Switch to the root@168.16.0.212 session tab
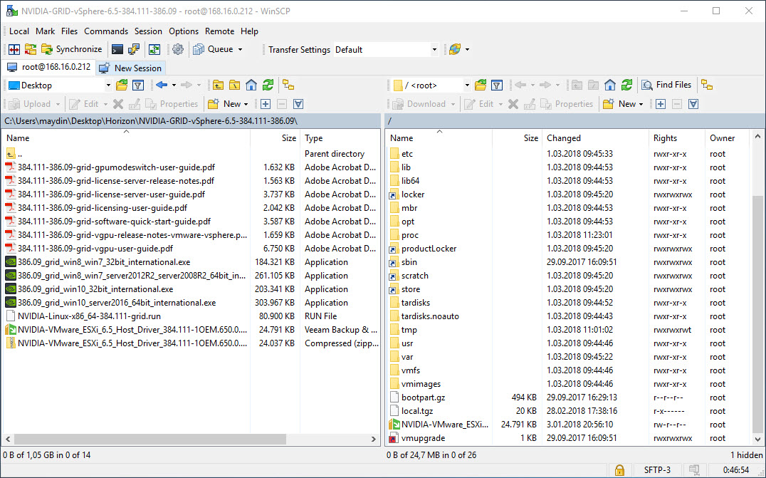Image resolution: width=766 pixels, height=478 pixels. 48,68
